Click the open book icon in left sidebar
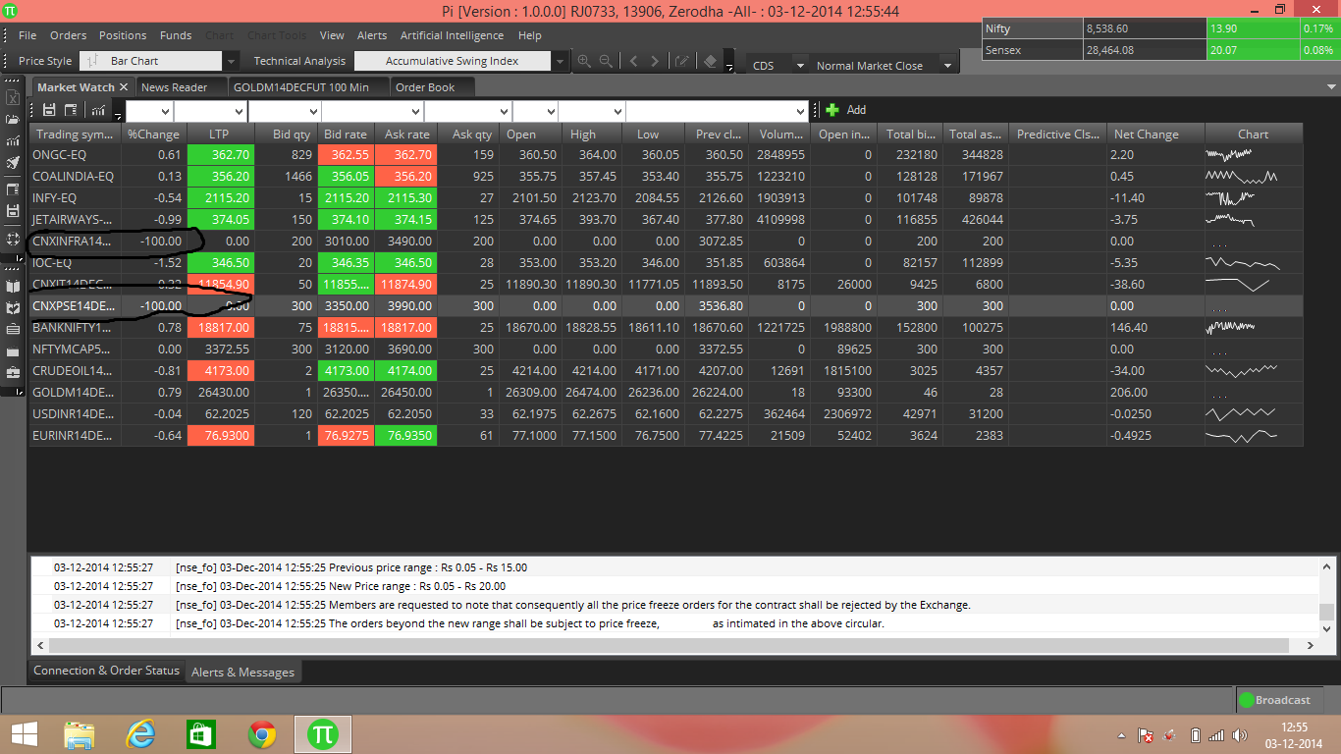The height and width of the screenshot is (754, 1341). (x=13, y=287)
